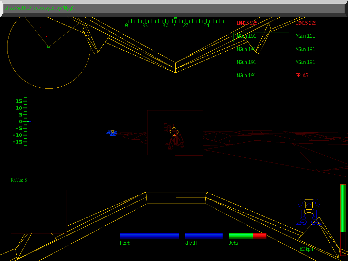This screenshot has height=261, width=348.
Task: Select the left-column LRM15 225 weapon
Action: click(247, 23)
